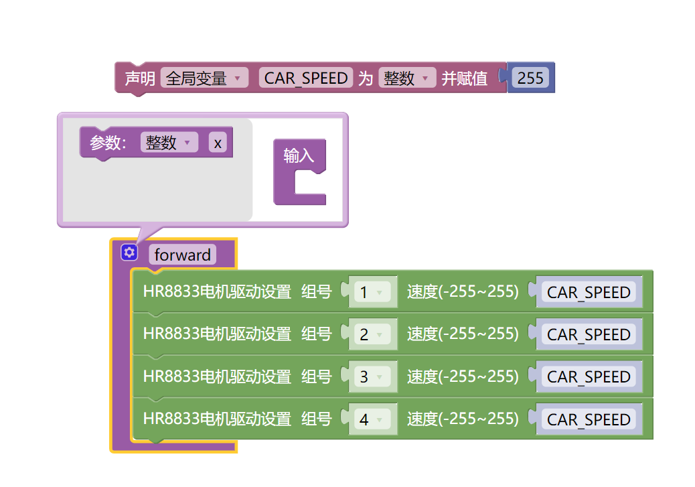Click 参数: label in mutator bubble

tap(108, 143)
